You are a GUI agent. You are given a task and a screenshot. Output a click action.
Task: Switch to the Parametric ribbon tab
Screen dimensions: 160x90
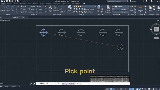point(23,4)
